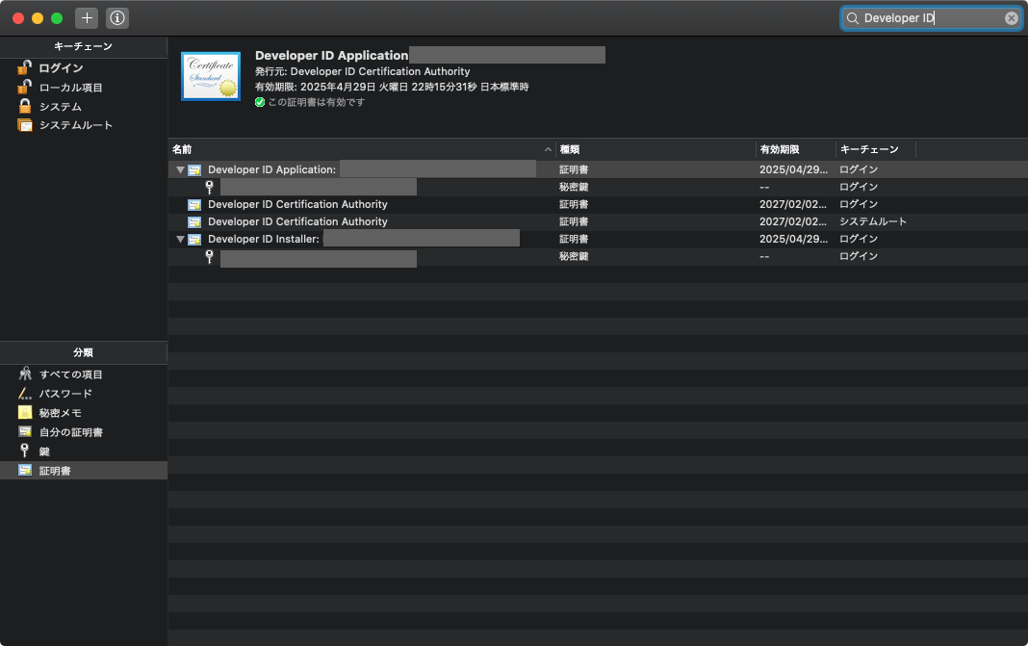The image size is (1028, 646).
Task: Select the 秘密メモ note icon
Action: point(25,413)
